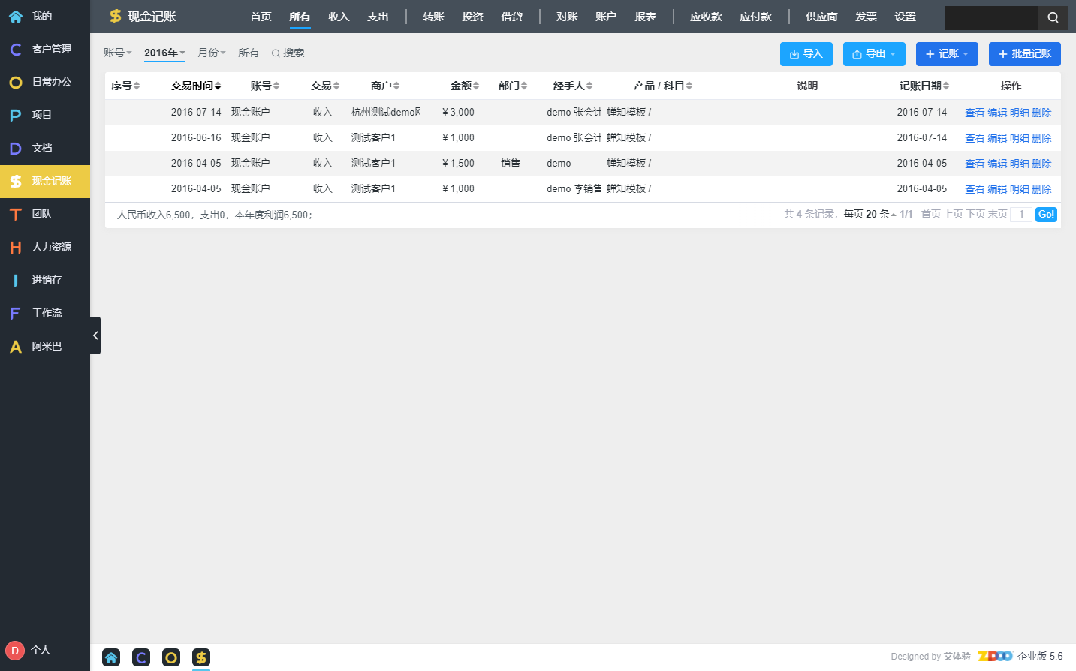
Task: Open the 账号 filter dropdown
Action: click(117, 53)
